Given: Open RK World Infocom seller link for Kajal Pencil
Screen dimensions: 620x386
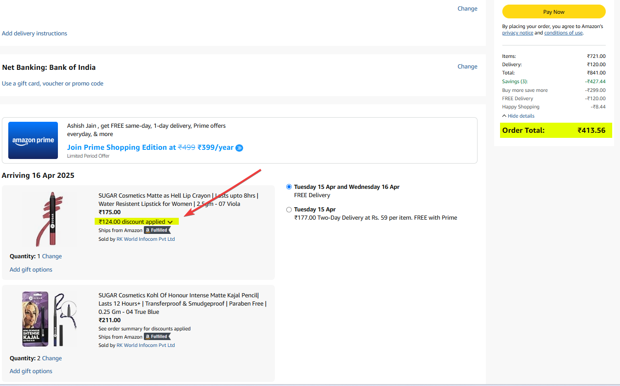Looking at the screenshot, I should click(146, 345).
